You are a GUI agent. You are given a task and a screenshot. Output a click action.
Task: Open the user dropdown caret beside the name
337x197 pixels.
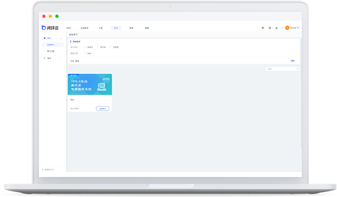pos(298,28)
